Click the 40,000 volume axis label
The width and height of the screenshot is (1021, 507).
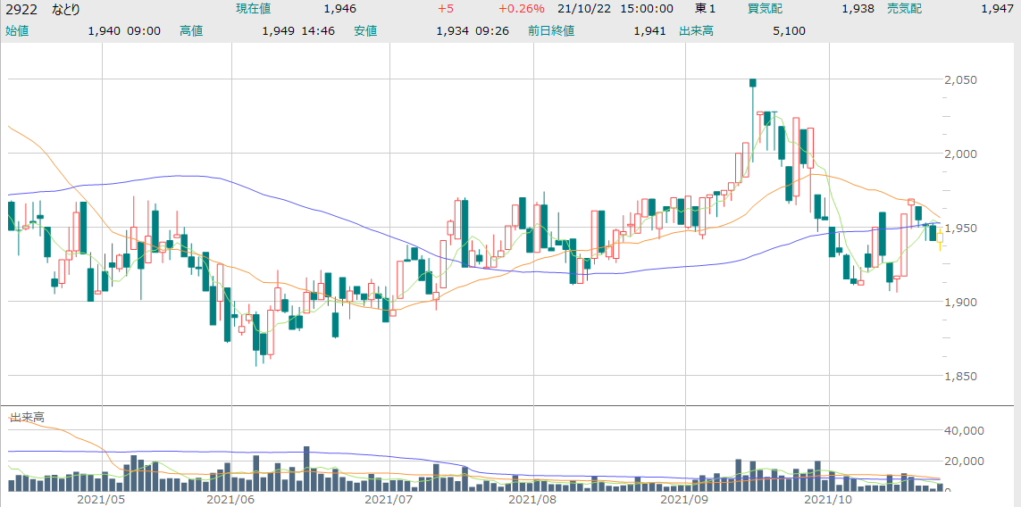click(964, 430)
